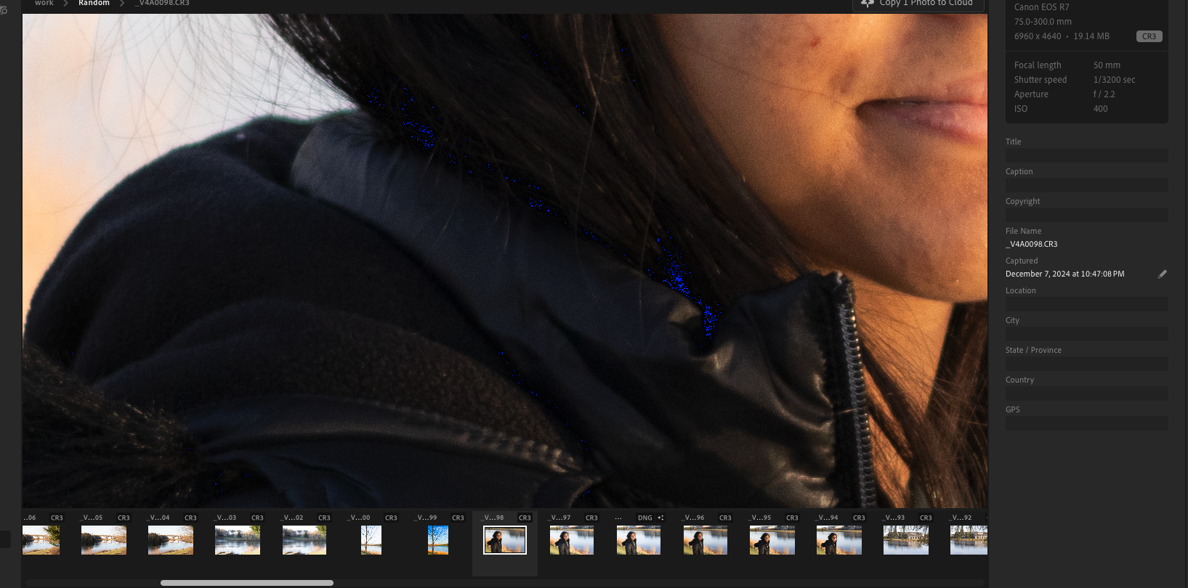This screenshot has height=588, width=1188.
Task: Select filmstrip thumbnail _V...99 with blue sky
Action: [438, 540]
